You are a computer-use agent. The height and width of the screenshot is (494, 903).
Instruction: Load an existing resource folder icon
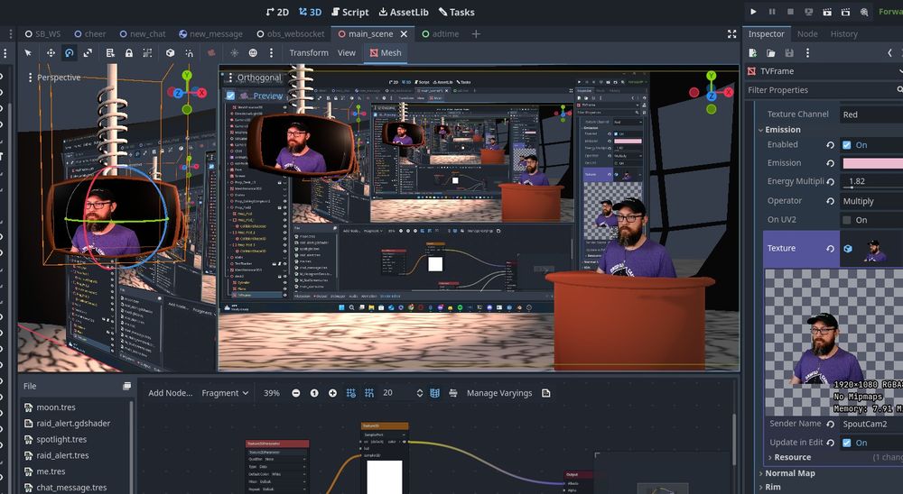point(770,53)
